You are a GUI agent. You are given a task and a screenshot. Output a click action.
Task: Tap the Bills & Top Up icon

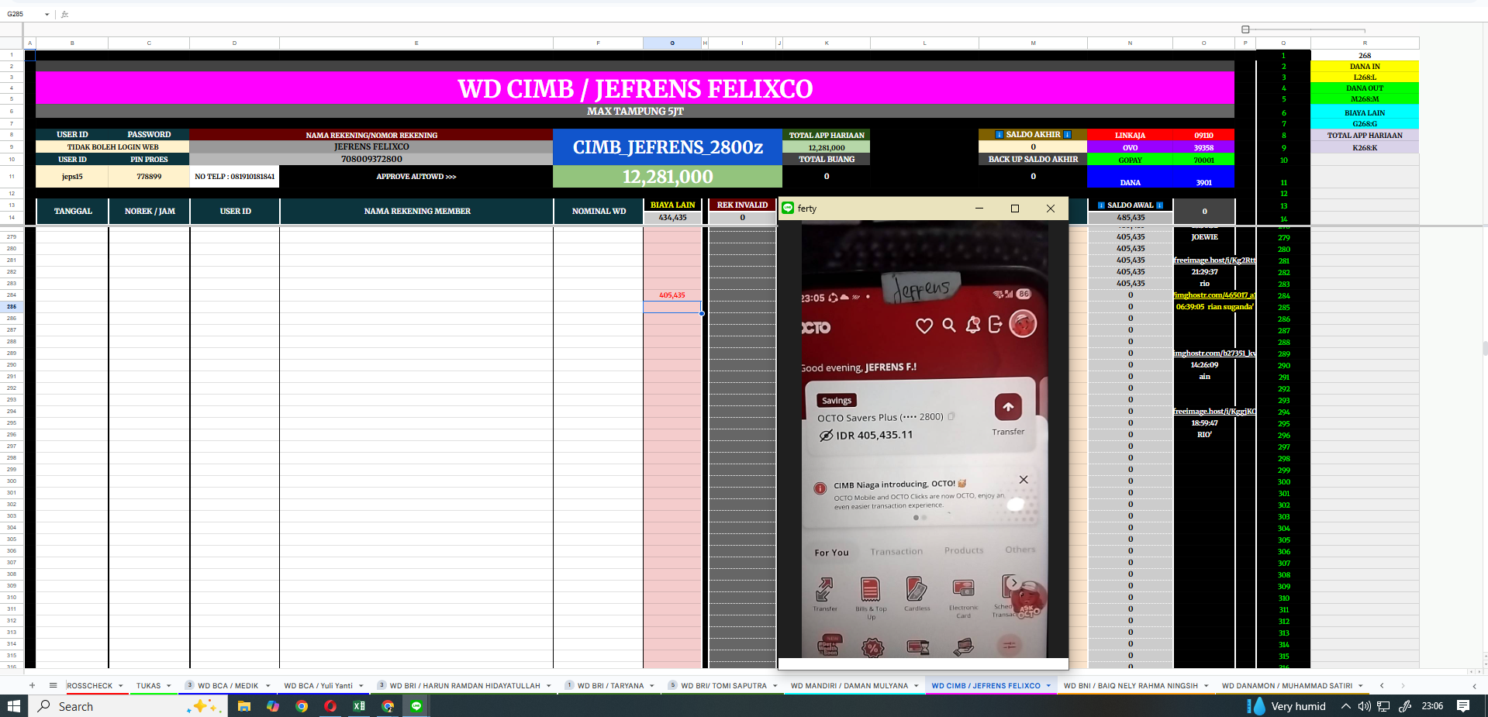click(871, 590)
